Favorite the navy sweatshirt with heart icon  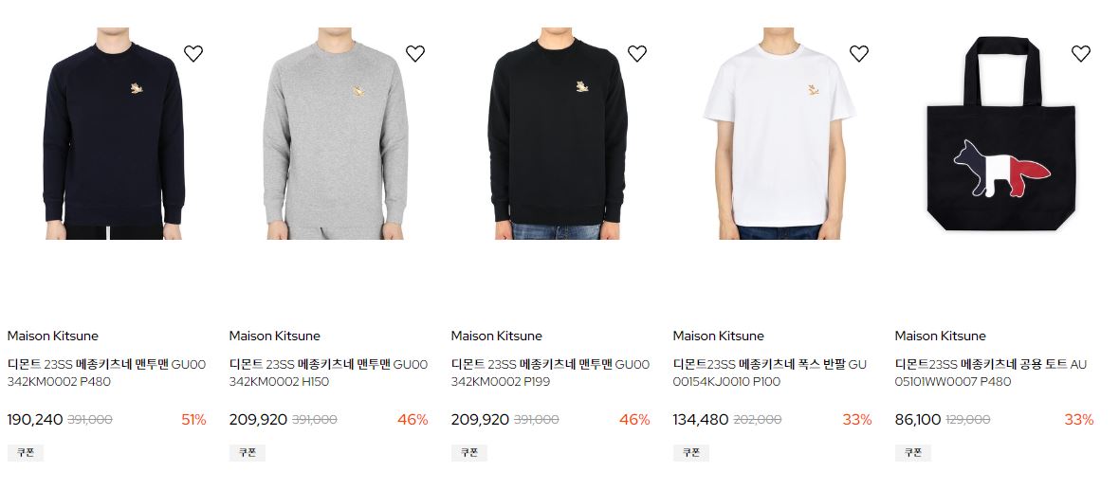193,53
